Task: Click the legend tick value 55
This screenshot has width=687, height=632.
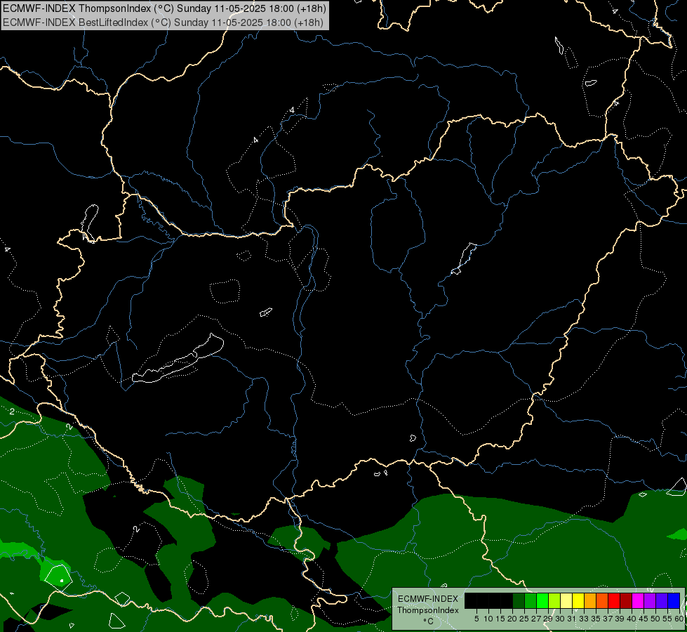Action: [667, 619]
